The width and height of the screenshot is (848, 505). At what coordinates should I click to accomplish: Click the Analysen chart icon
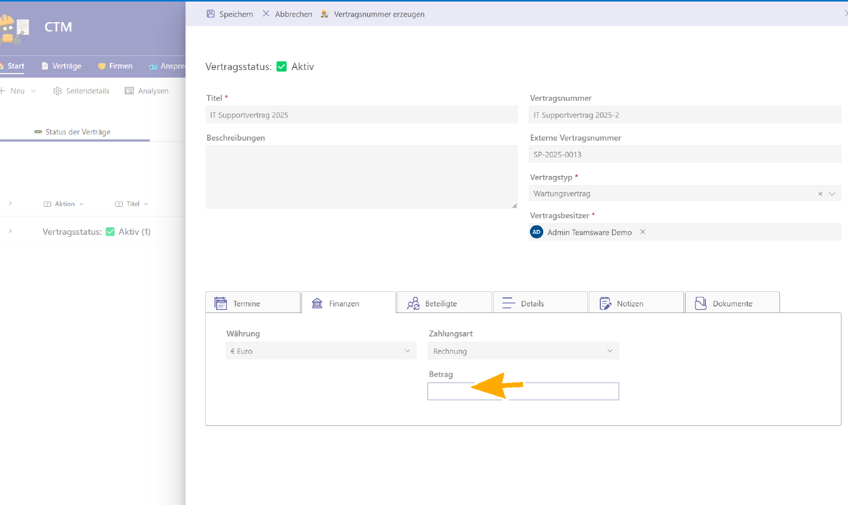pos(130,91)
